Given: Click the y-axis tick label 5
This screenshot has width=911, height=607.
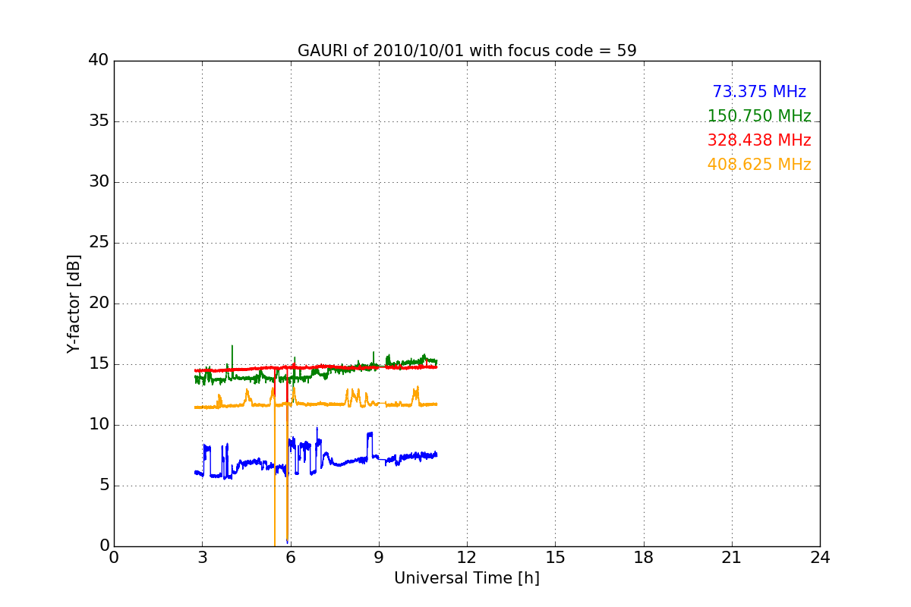Looking at the screenshot, I should (104, 486).
